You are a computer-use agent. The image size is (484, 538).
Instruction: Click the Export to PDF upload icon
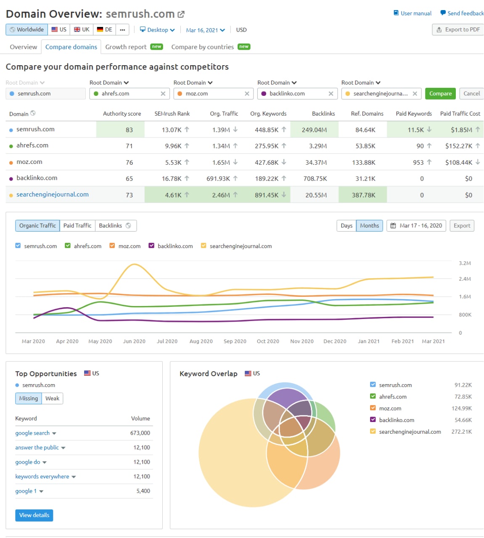[439, 30]
